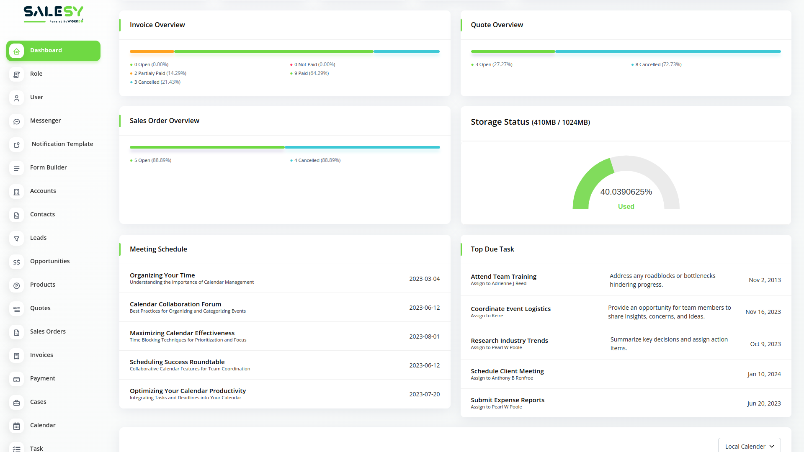Open the Calendar sidebar icon
This screenshot has height=452, width=804.
point(17,426)
